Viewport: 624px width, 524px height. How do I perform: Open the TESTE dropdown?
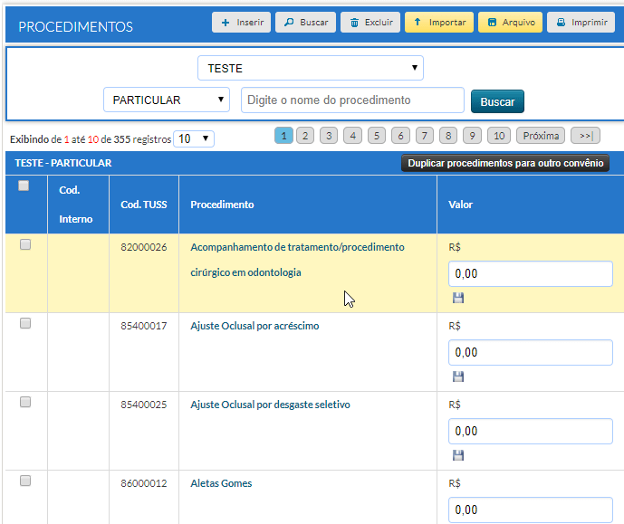coord(311,68)
